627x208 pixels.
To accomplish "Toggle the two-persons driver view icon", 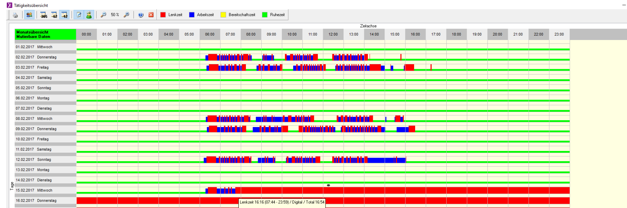I will click(29, 15).
